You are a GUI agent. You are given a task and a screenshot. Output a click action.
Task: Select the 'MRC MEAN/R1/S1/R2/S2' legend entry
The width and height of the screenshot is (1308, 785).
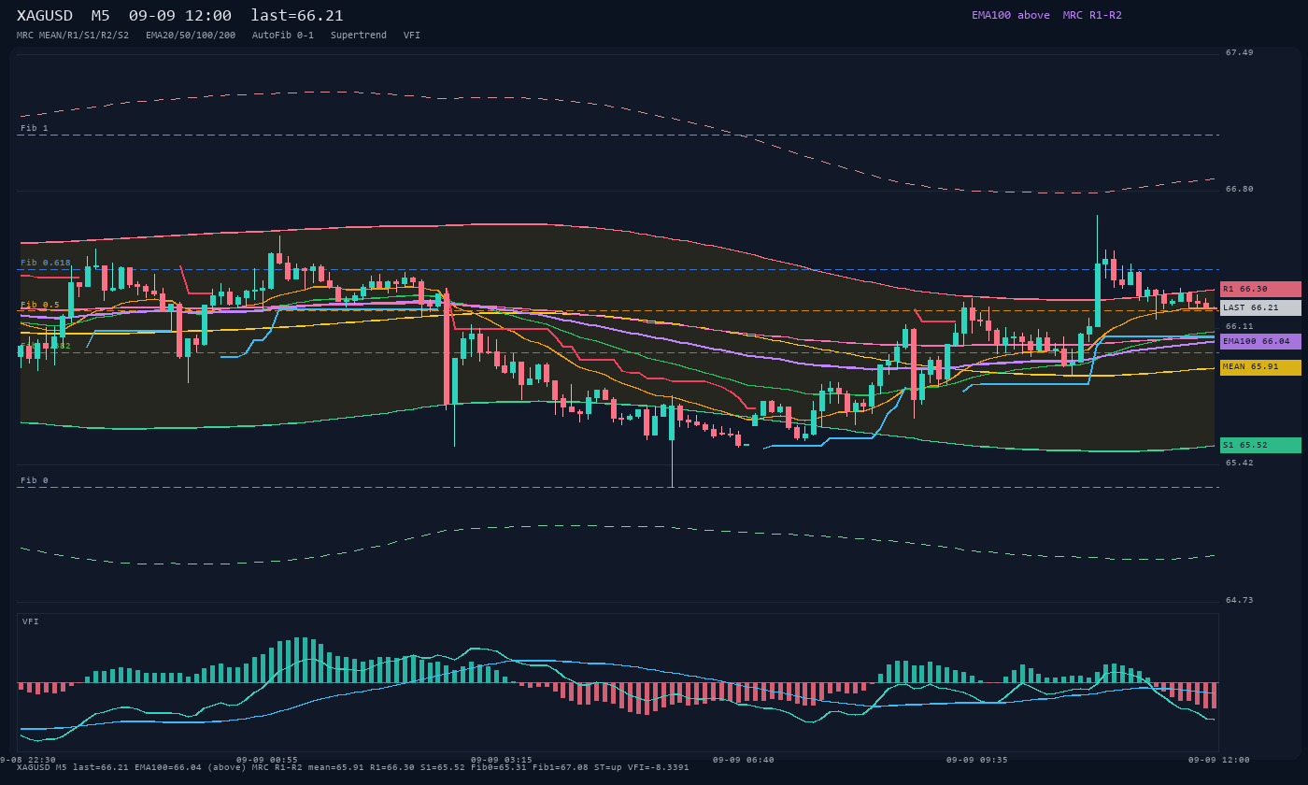[73, 36]
